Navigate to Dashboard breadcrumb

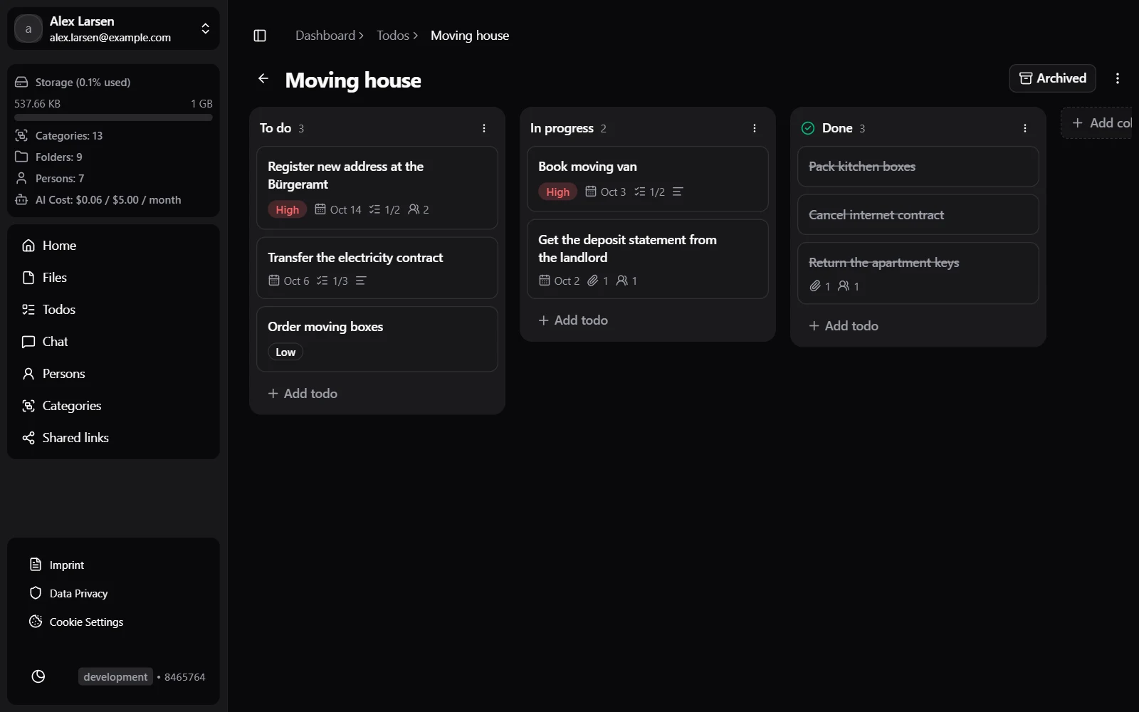325,36
